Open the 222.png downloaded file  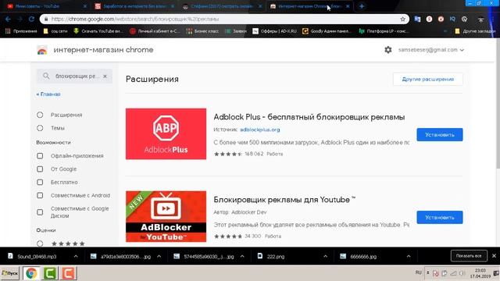coord(271,256)
